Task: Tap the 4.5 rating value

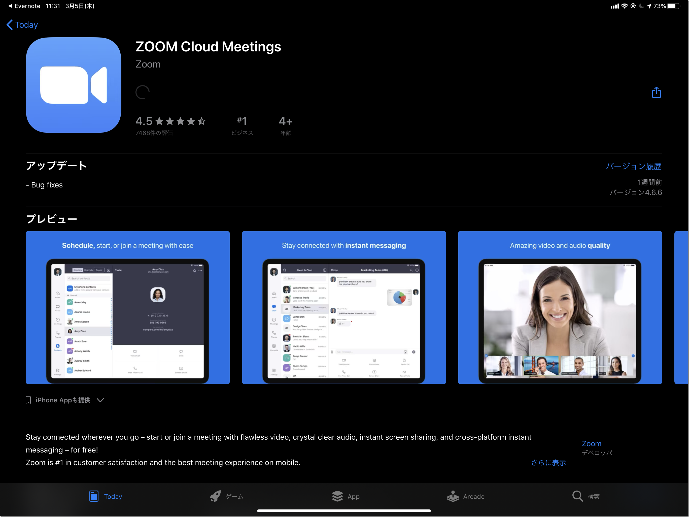Action: tap(144, 121)
